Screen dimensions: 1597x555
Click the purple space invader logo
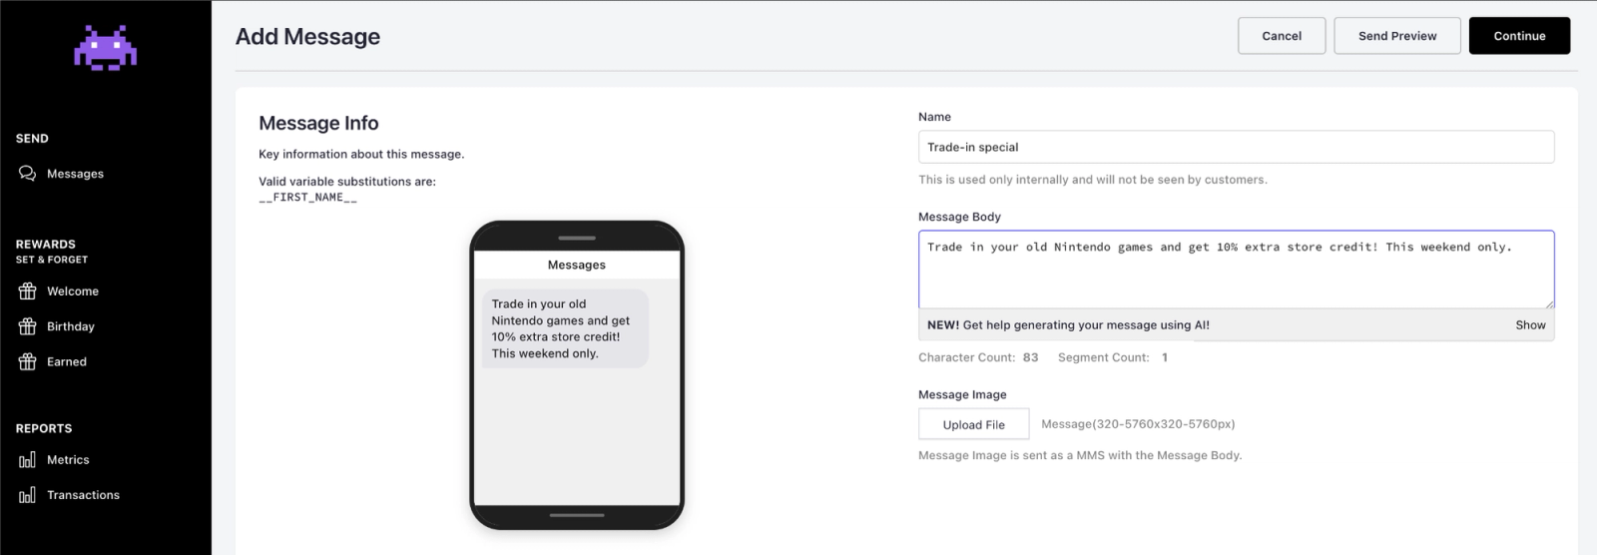105,49
